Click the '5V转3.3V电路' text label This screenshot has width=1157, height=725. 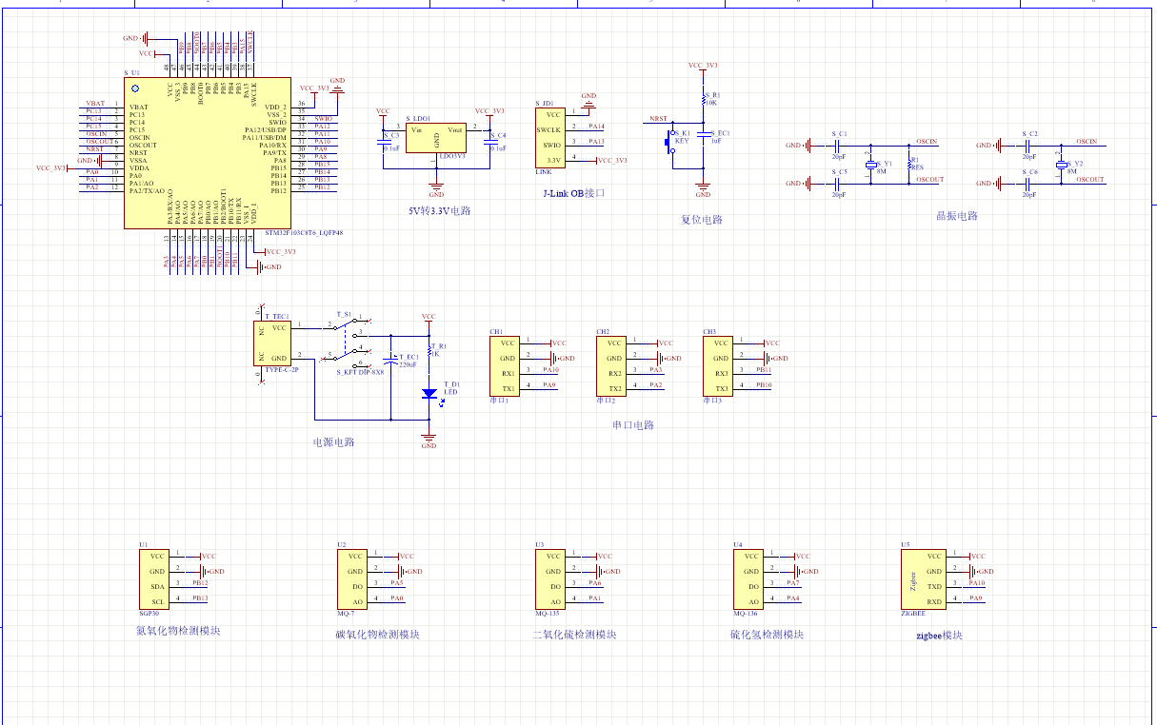[x=438, y=210]
